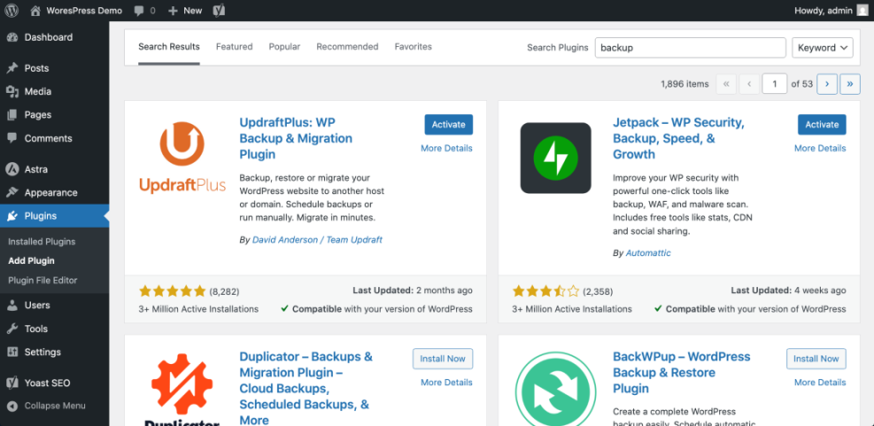Click the Posts pin icon in sidebar
Viewport: 874px width, 426px height.
click(x=12, y=68)
